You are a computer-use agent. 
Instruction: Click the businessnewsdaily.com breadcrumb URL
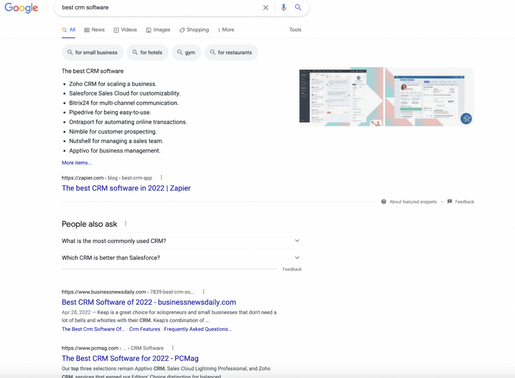click(x=128, y=292)
